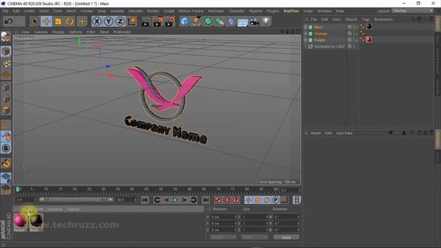Open the viewport Cameras menu
Image resolution: width=441 pixels, height=248 pixels.
pos(41,32)
